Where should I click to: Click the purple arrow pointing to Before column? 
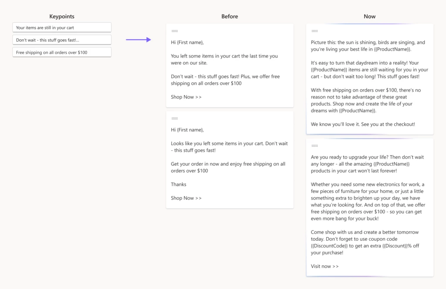139,39
